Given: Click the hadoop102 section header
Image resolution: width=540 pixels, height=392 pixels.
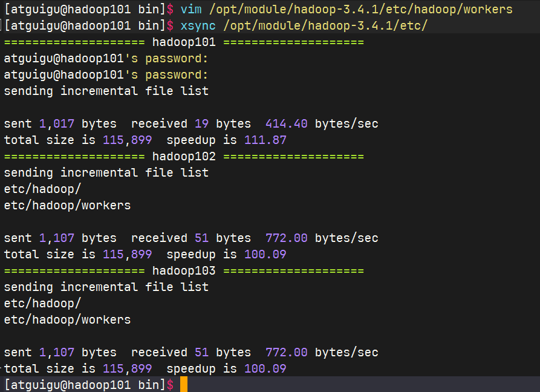Looking at the screenshot, I should pyautogui.click(x=183, y=156).
